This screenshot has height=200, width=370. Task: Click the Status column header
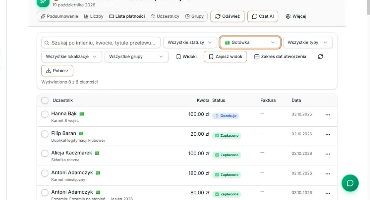click(x=218, y=100)
